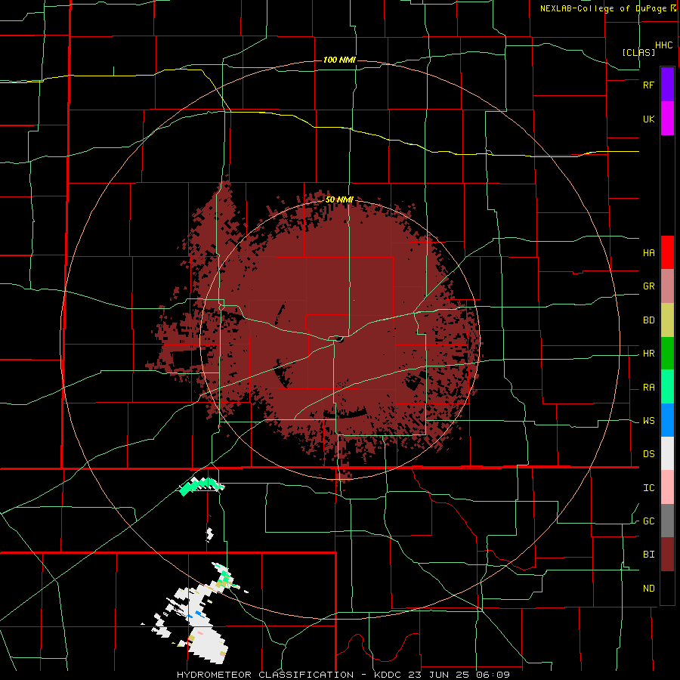Viewport: 680px width, 680px height.
Task: Click the BD legend label
Action: pos(648,320)
